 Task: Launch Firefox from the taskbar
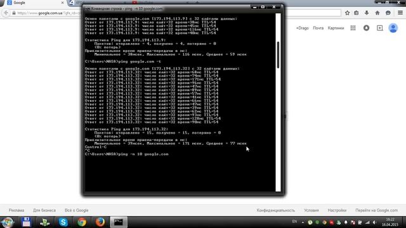pyautogui.click(x=100, y=222)
